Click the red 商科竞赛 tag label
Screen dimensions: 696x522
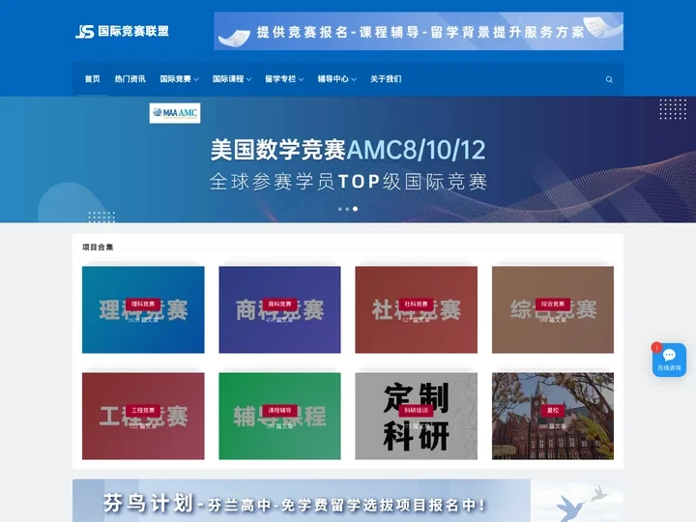(x=279, y=304)
